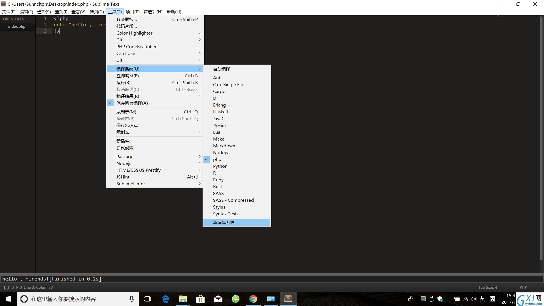Select the checked php build system

tap(237, 159)
